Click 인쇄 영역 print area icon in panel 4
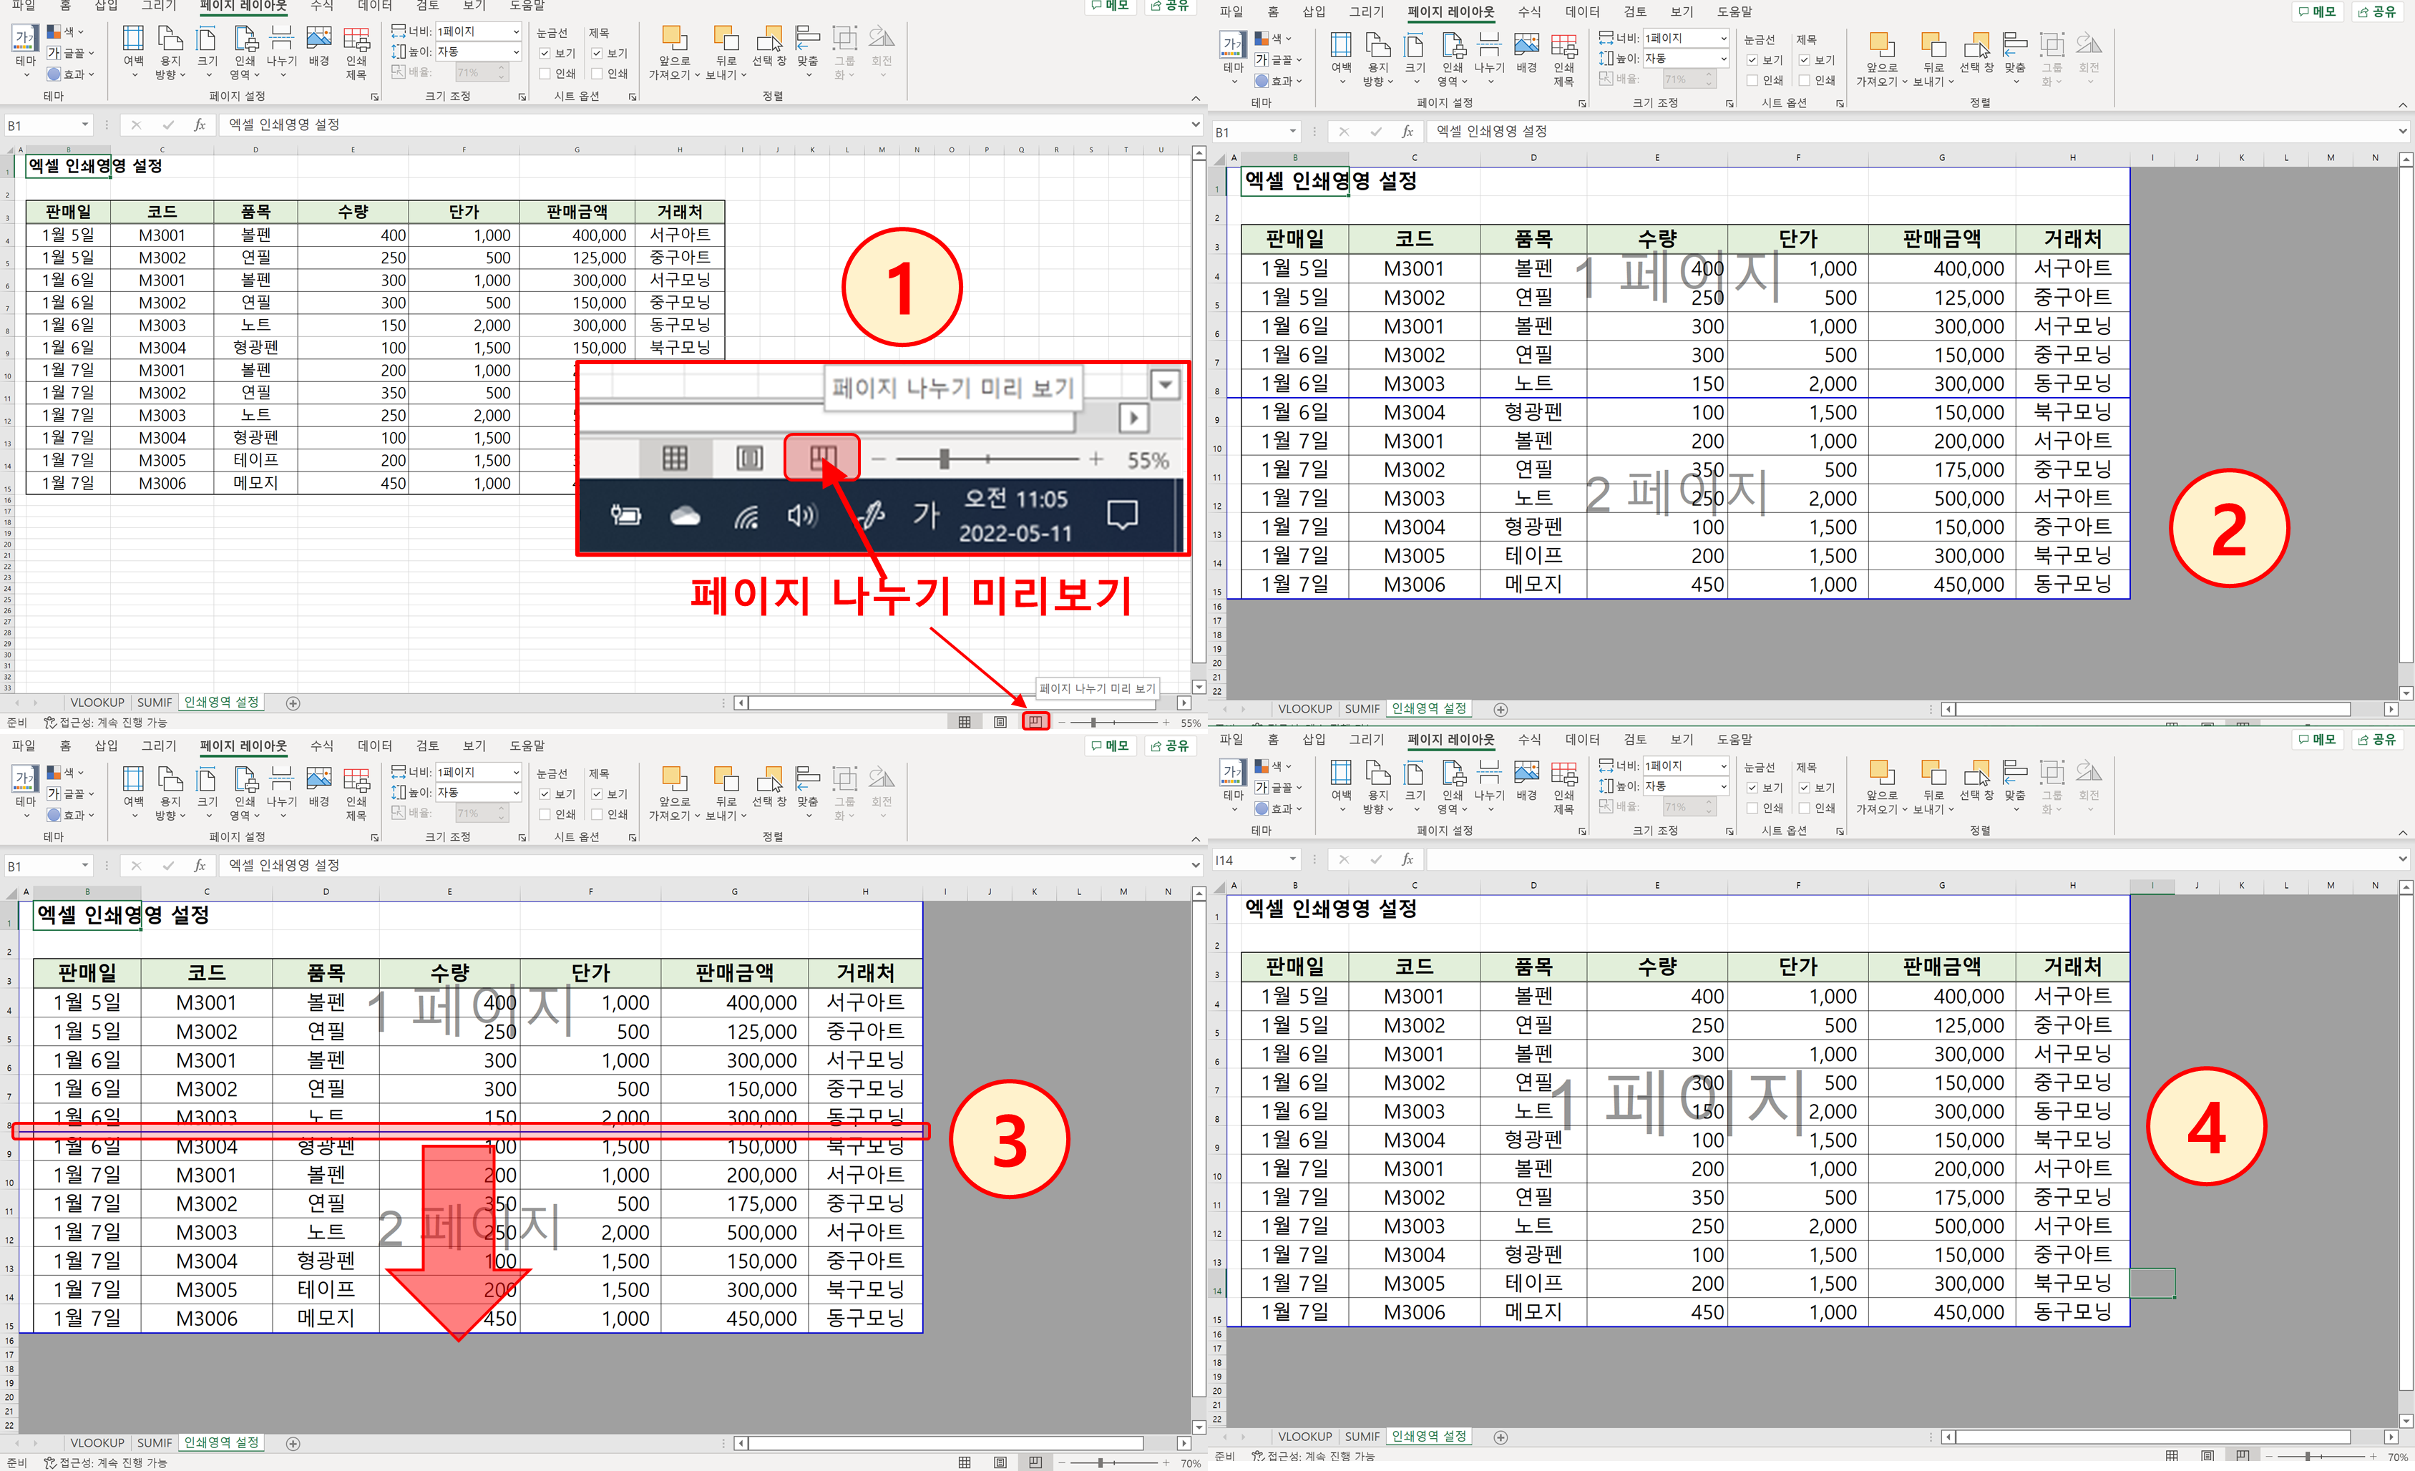2415x1471 pixels. coord(1452,786)
